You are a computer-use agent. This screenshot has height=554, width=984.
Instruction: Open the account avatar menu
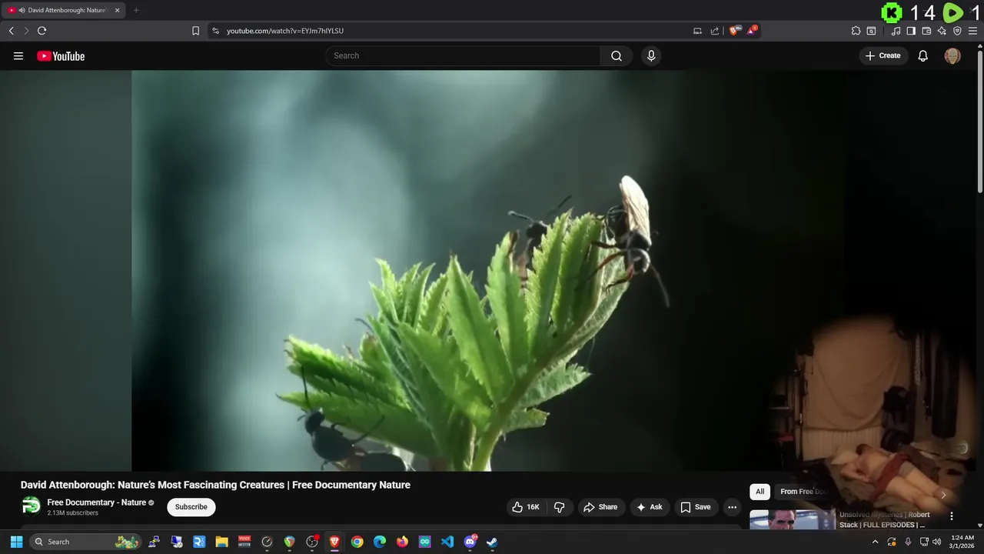coord(952,56)
